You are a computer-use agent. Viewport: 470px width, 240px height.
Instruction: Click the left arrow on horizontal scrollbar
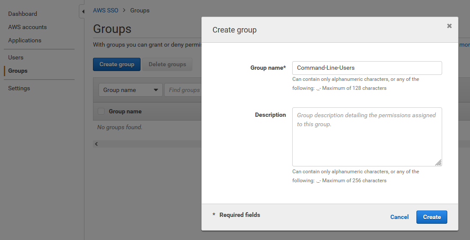pos(96,144)
